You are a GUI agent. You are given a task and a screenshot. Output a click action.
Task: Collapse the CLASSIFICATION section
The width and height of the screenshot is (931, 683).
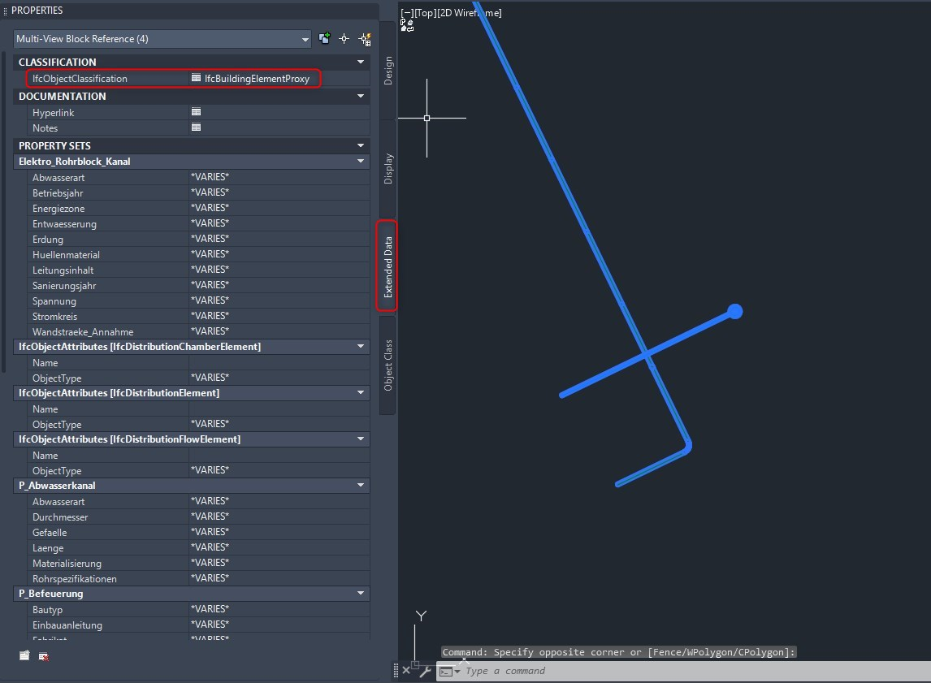[360, 62]
